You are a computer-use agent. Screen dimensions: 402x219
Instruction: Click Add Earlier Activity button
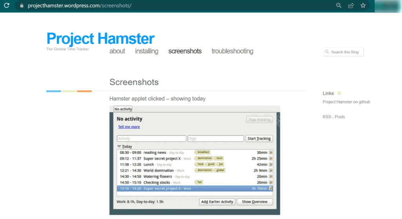(x=217, y=202)
